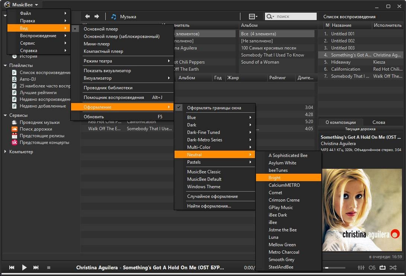
Task: Collapse the Плейлисты section
Action: point(5,65)
